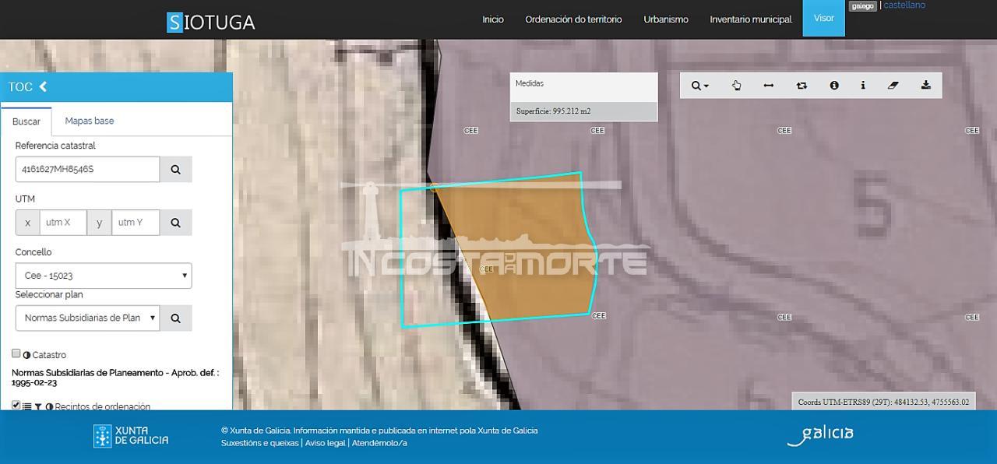The width and height of the screenshot is (997, 464).
Task: Click the Referencia catastral input field
Action: point(87,169)
